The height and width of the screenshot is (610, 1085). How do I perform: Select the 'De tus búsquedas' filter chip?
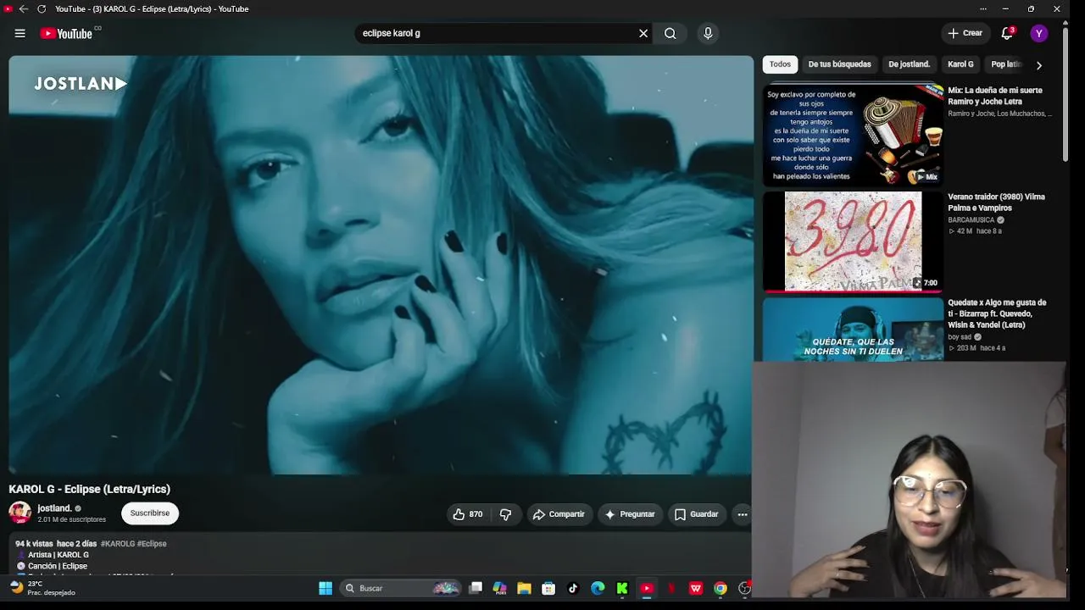(x=839, y=64)
